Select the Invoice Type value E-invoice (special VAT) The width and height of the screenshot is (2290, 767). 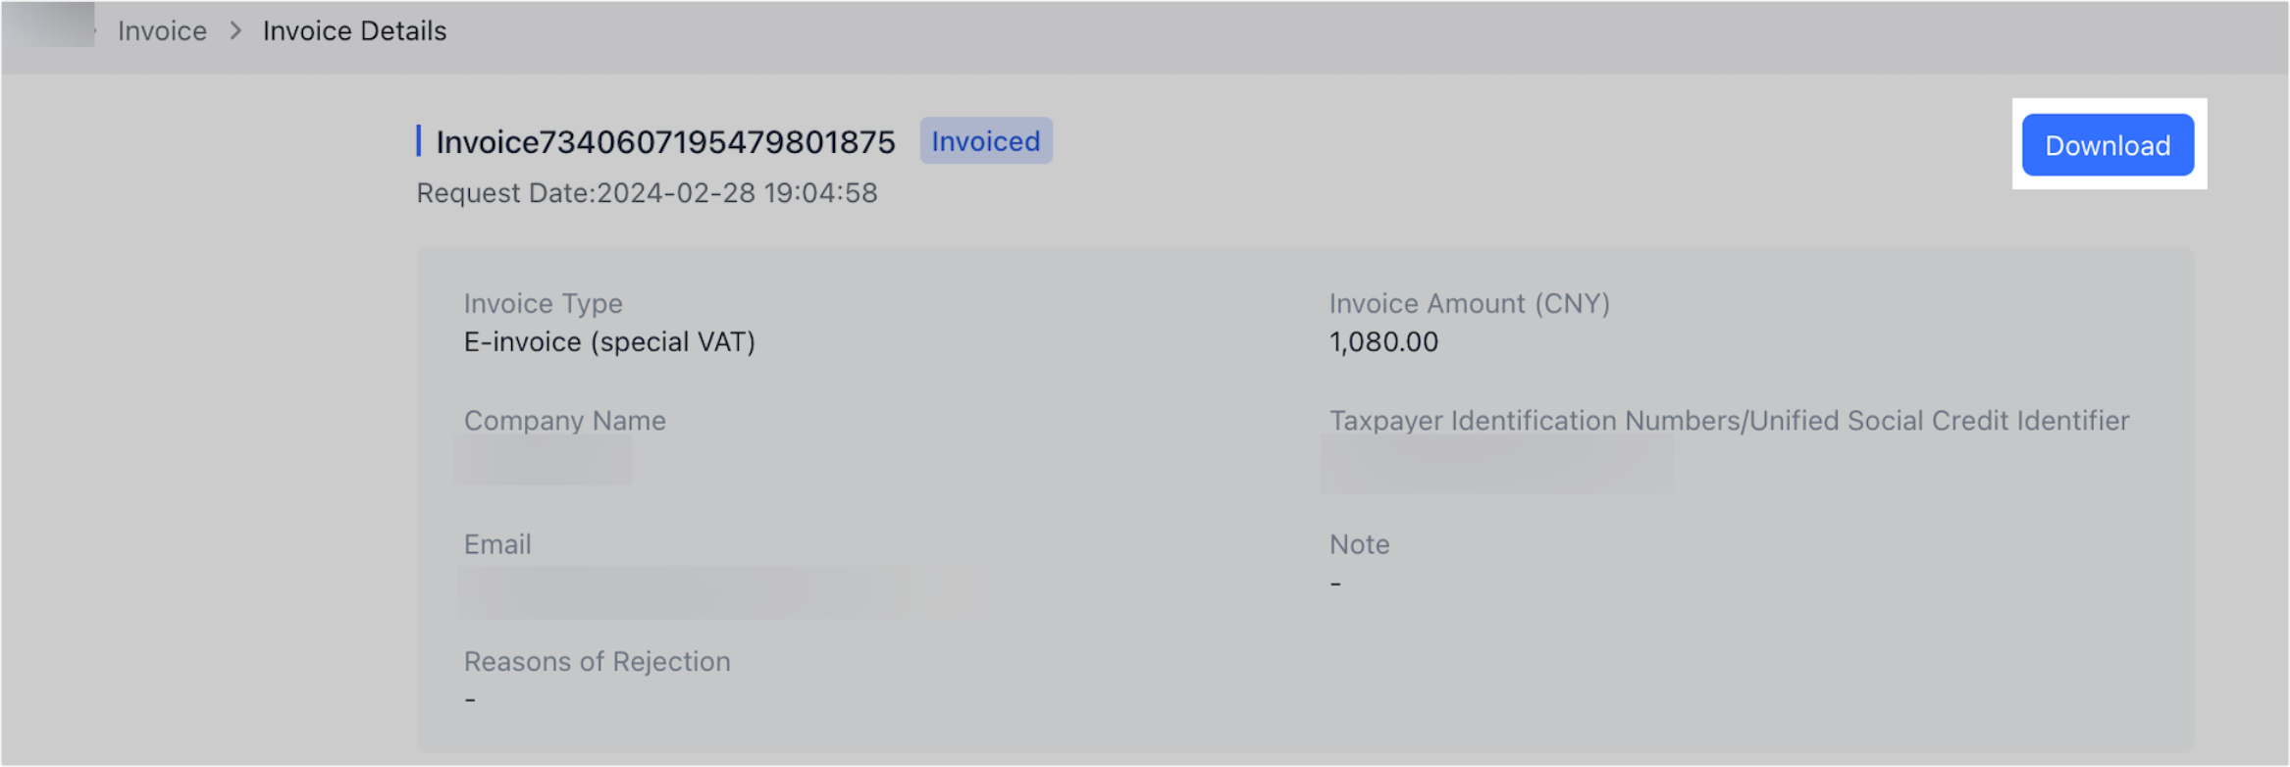tap(610, 341)
